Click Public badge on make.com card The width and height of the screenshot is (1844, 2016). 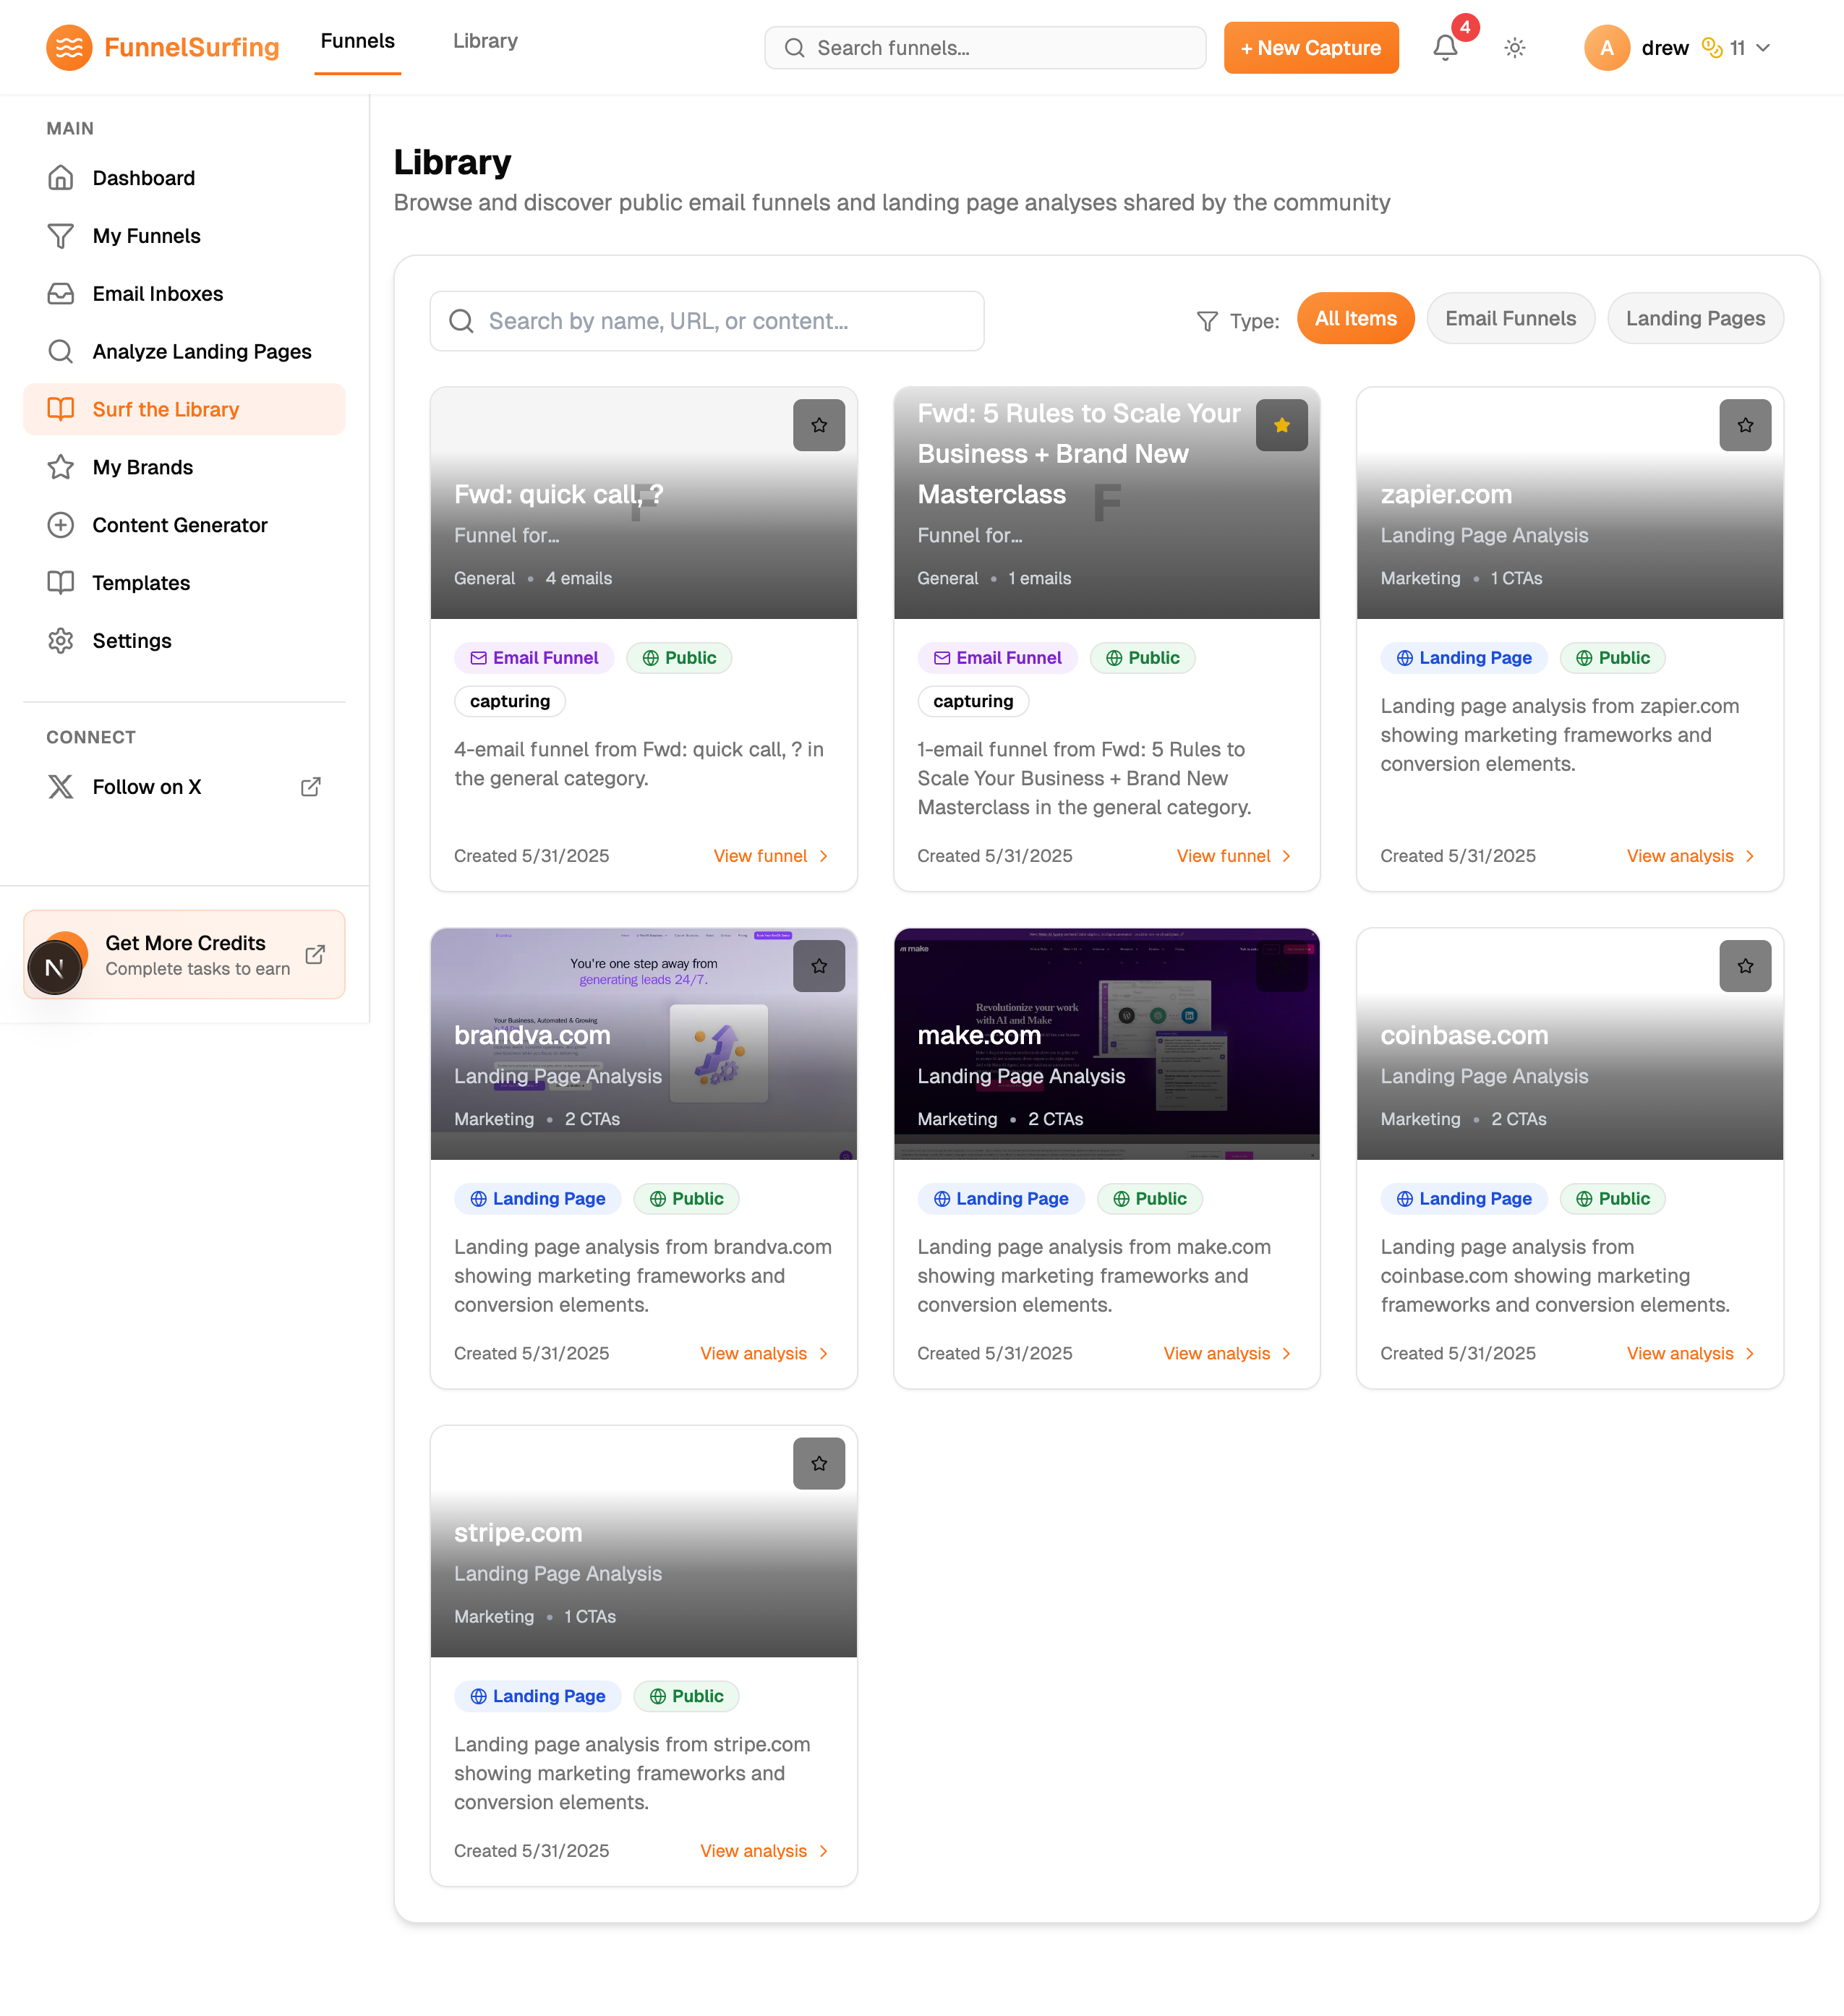click(x=1149, y=1198)
